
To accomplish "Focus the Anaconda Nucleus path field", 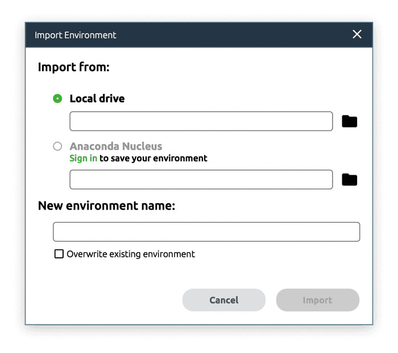I will point(201,179).
